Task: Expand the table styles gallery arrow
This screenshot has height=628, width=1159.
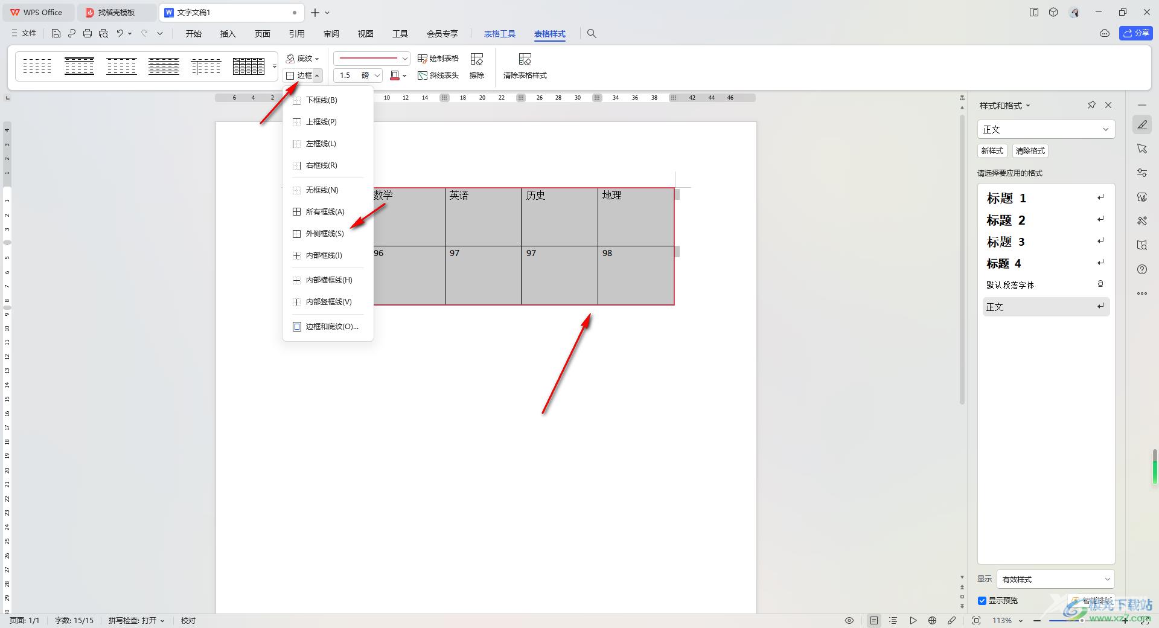Action: (275, 66)
